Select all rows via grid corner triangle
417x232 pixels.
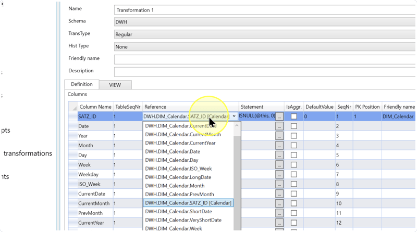[x=73, y=107]
